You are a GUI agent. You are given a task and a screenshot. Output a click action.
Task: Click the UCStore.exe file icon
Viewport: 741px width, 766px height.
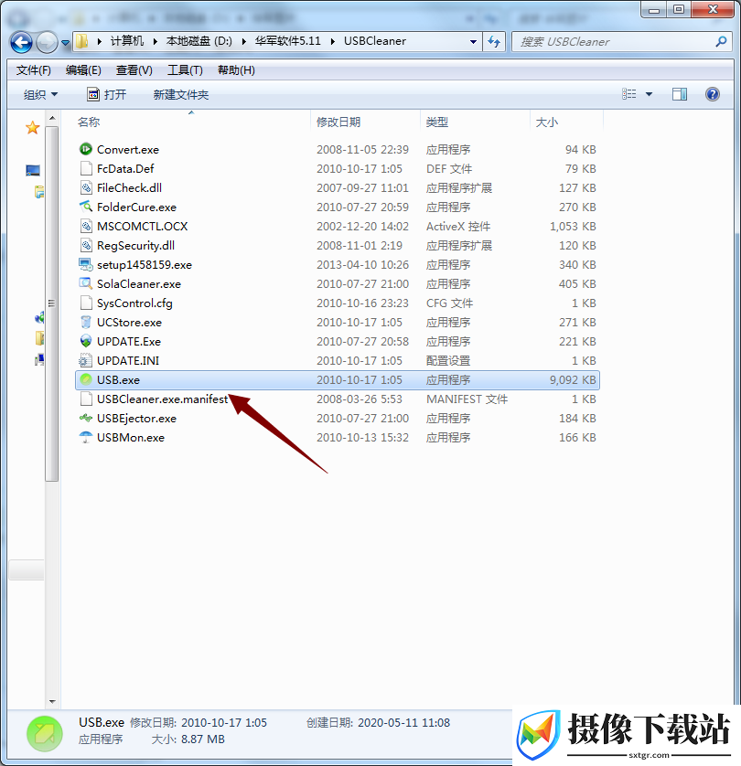[86, 322]
